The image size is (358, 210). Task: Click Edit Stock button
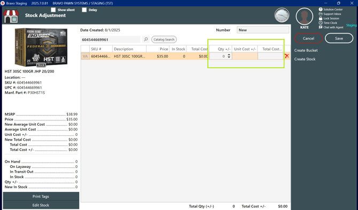[41, 205]
